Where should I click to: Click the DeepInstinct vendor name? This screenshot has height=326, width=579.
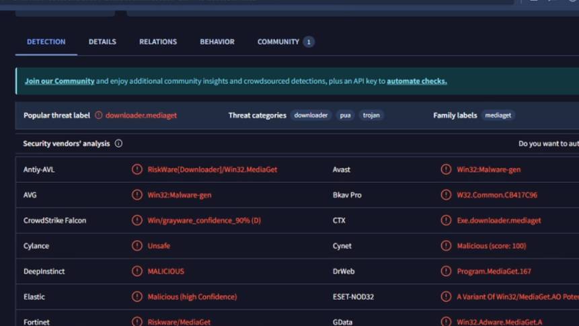[44, 272]
